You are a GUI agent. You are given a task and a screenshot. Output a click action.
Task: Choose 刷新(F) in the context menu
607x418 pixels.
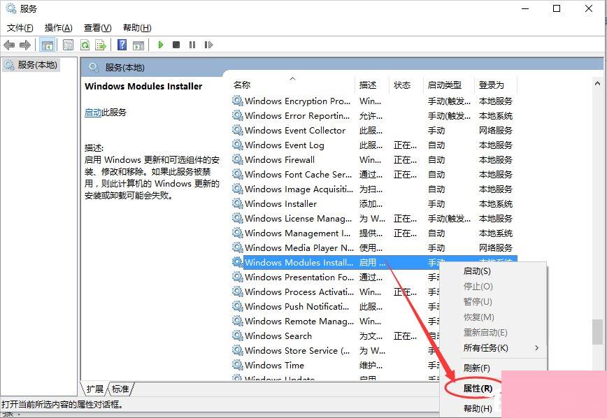click(x=476, y=368)
